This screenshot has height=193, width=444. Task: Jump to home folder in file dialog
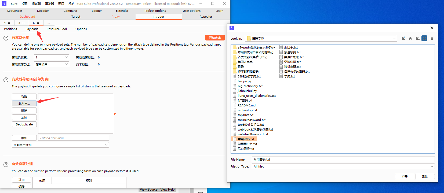click(x=410, y=38)
